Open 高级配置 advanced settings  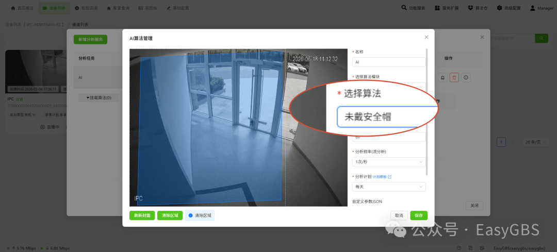[x=509, y=8]
